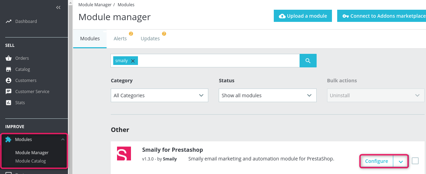Open Module Manager in sidebar
Image resolution: width=426 pixels, height=174 pixels.
[x=32, y=152]
